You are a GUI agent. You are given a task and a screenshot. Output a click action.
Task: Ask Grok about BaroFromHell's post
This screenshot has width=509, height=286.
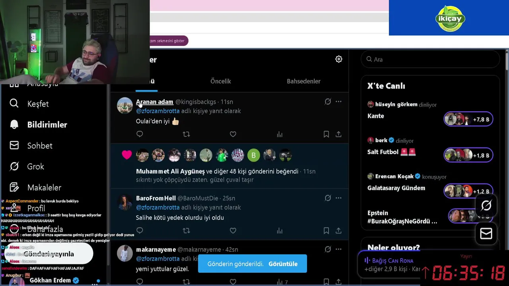pos(328,198)
